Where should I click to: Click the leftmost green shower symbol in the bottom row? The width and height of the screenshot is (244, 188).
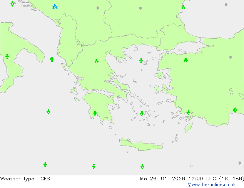[x=45, y=165]
